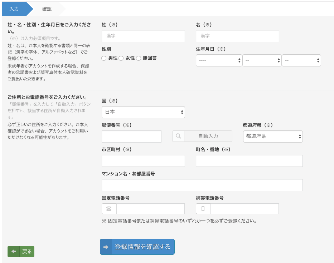The height and width of the screenshot is (263, 334).
Task: Click the mobile phone icon in 携帯電話番号 field
Action: [x=203, y=209]
